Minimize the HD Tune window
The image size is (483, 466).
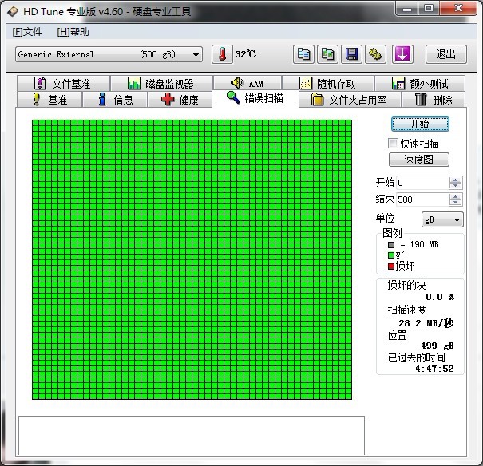(407, 8)
